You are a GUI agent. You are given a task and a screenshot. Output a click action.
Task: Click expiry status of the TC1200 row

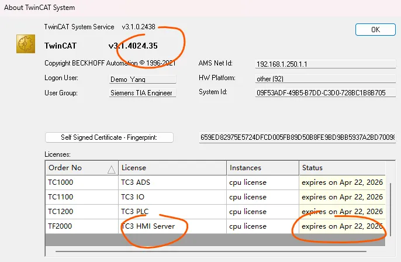coord(342,212)
